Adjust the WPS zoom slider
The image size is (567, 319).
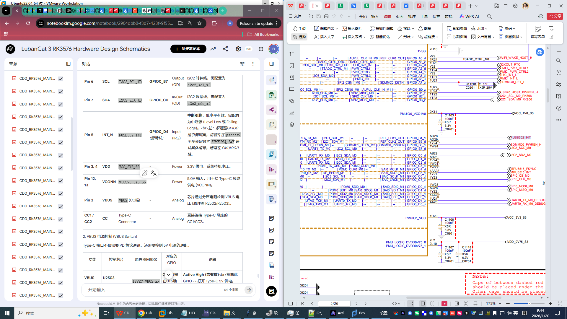pyautogui.click(x=529, y=304)
